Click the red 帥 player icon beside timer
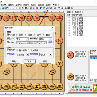 tap(71, 55)
